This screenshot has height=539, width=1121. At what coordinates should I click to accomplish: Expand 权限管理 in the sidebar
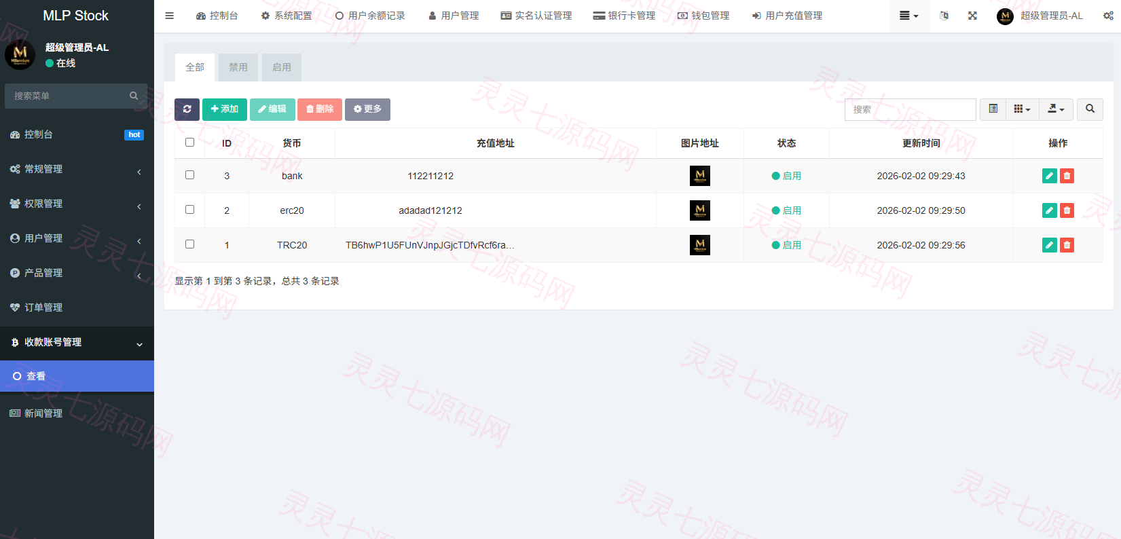[77, 204]
